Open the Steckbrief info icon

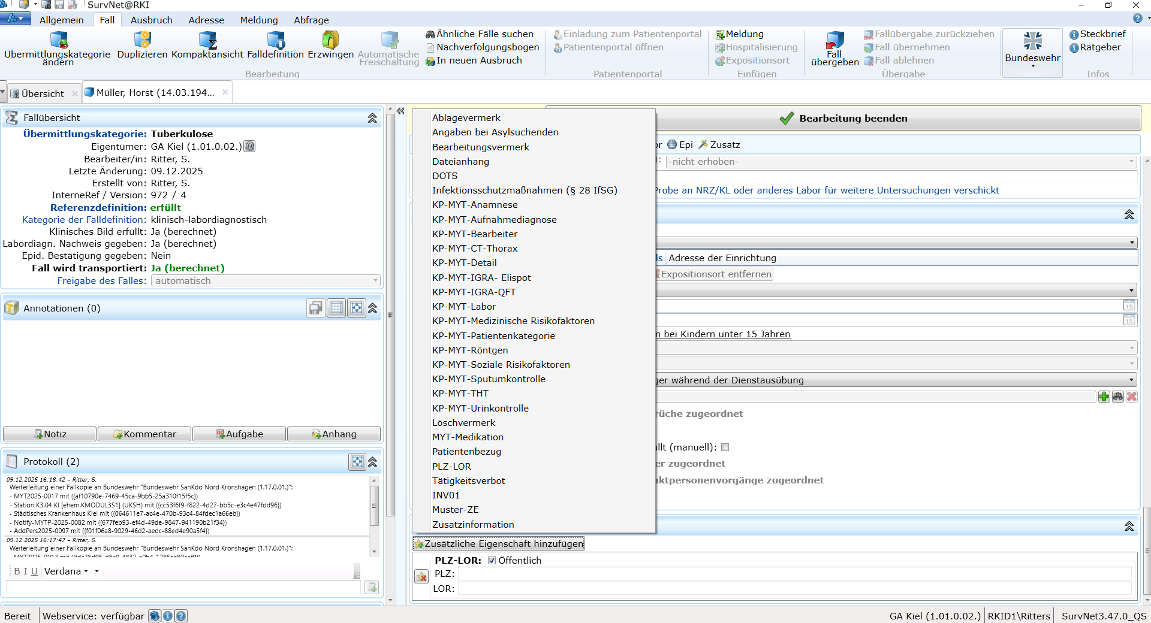1074,35
